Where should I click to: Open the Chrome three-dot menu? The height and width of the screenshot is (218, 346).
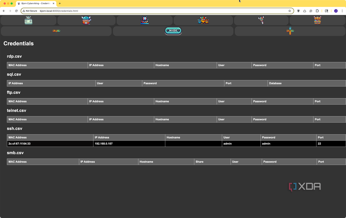coord(342,11)
